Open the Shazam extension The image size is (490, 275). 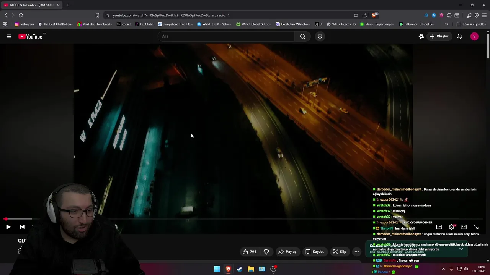point(434,15)
